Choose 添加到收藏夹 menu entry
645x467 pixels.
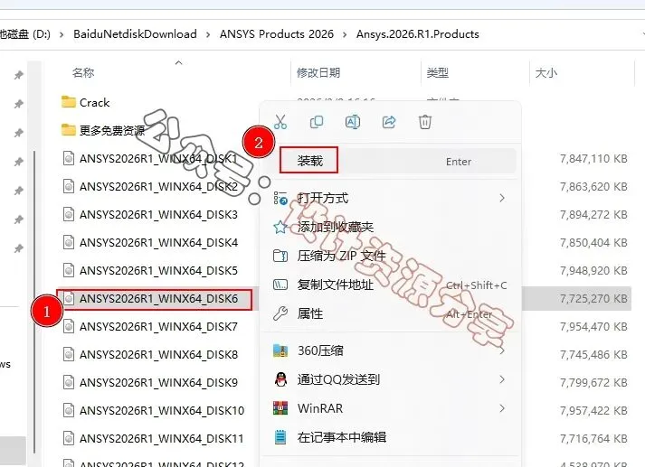click(391, 227)
